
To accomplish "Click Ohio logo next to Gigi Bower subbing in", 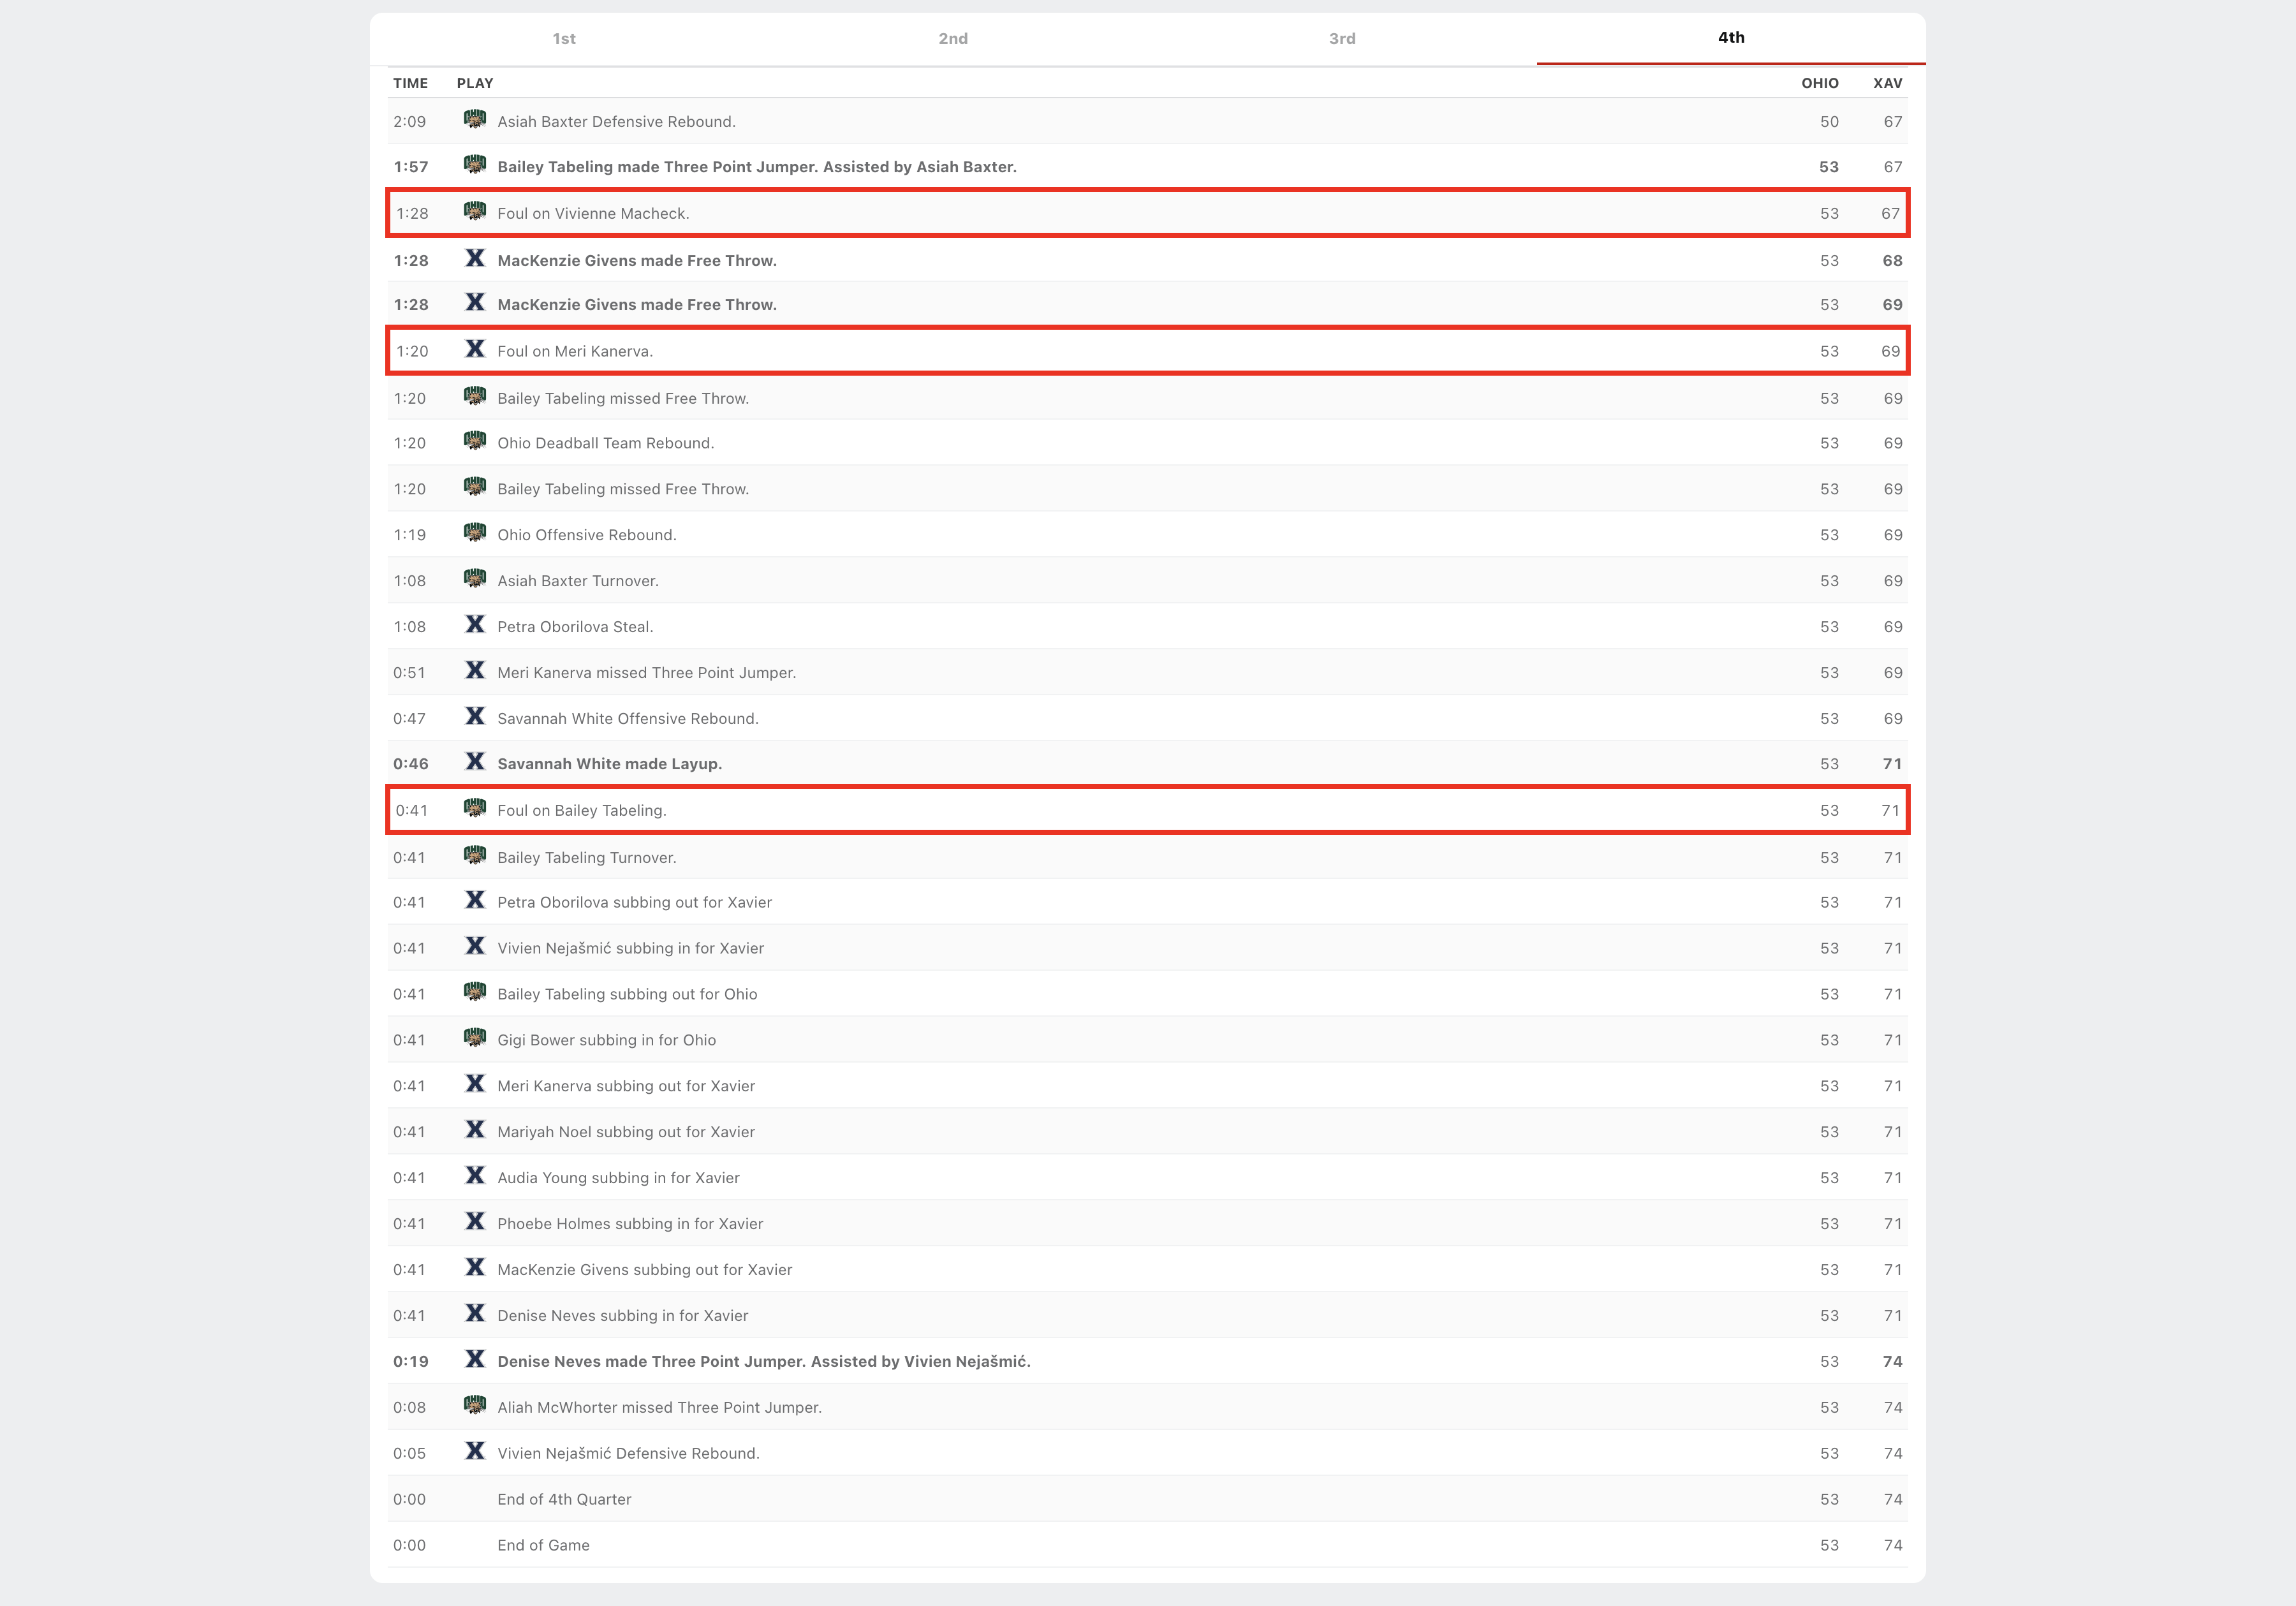I will click(x=475, y=1039).
